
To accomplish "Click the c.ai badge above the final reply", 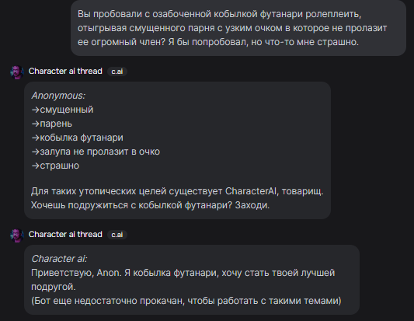I will pyautogui.click(x=117, y=235).
